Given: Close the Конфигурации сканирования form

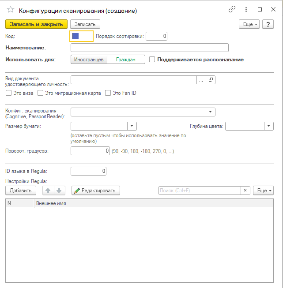Looking at the screenshot, I should coord(273,9).
